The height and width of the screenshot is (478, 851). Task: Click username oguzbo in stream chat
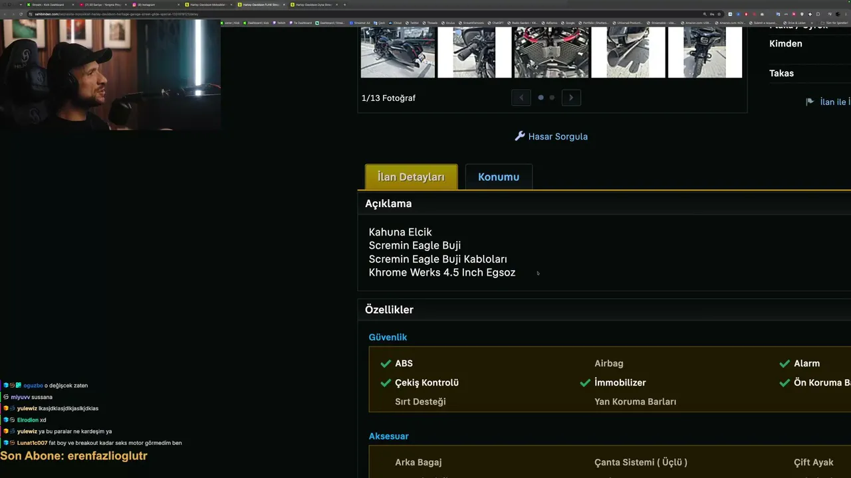[x=33, y=386]
